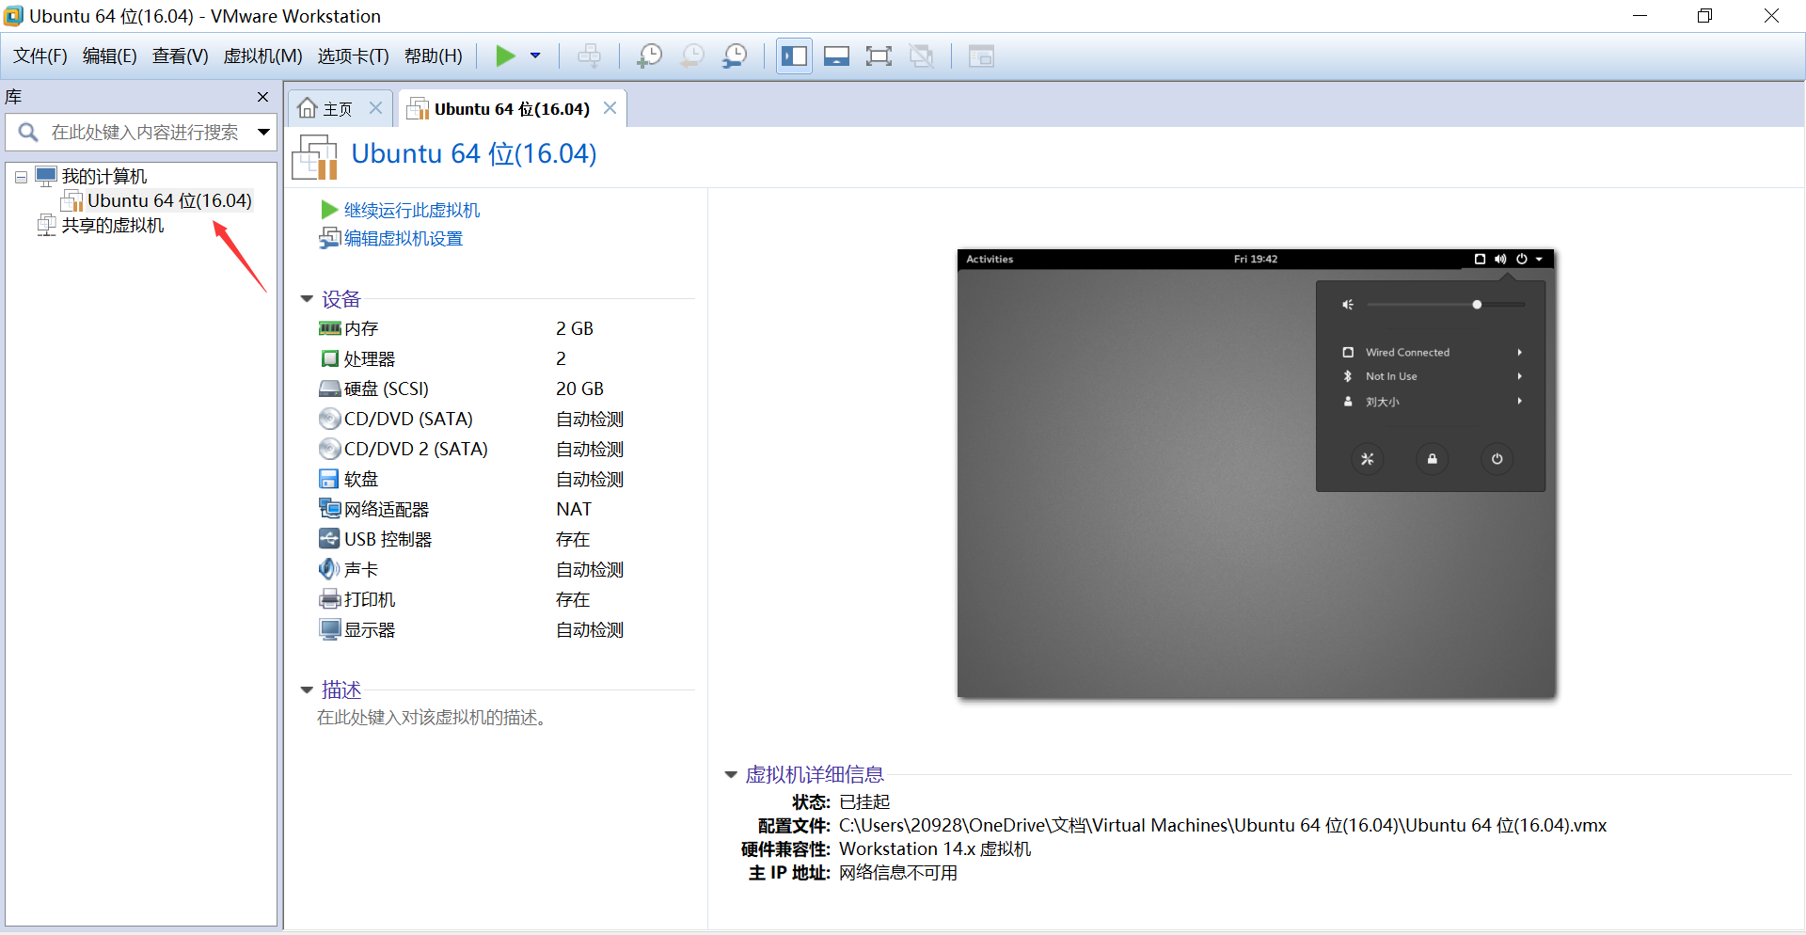Close the Ubuntu 64 位(16.04) tab
The width and height of the screenshot is (1806, 935).
pos(610,108)
